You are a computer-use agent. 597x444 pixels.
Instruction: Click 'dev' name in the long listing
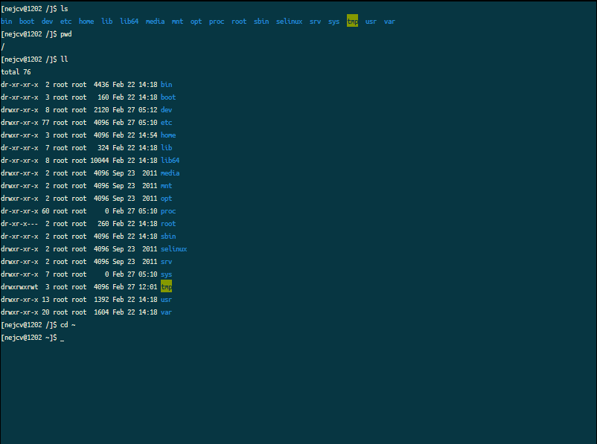(167, 110)
